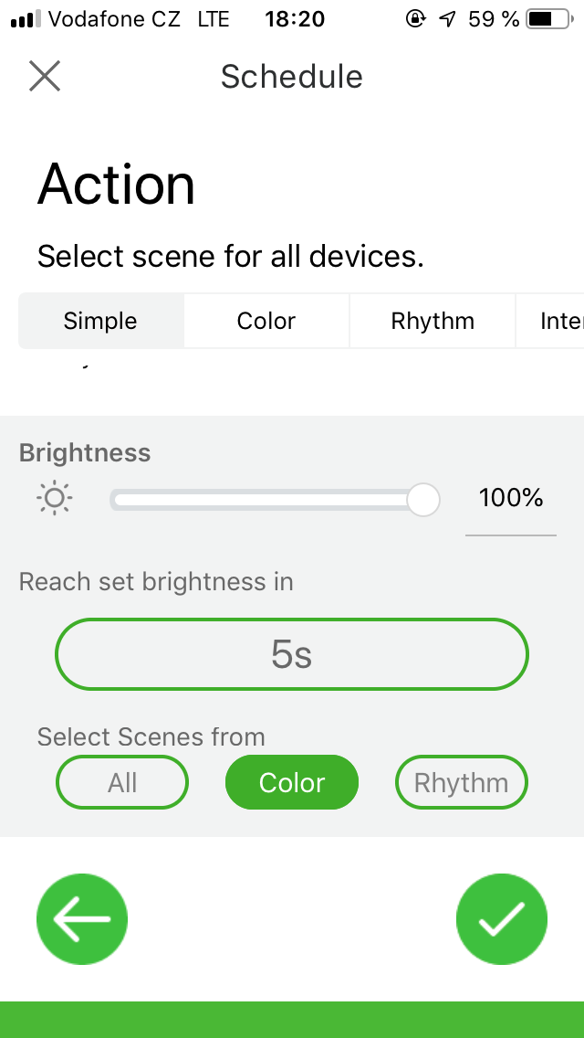Tap the cellular signal bars icon
This screenshot has height=1038, width=584.
coord(26,18)
